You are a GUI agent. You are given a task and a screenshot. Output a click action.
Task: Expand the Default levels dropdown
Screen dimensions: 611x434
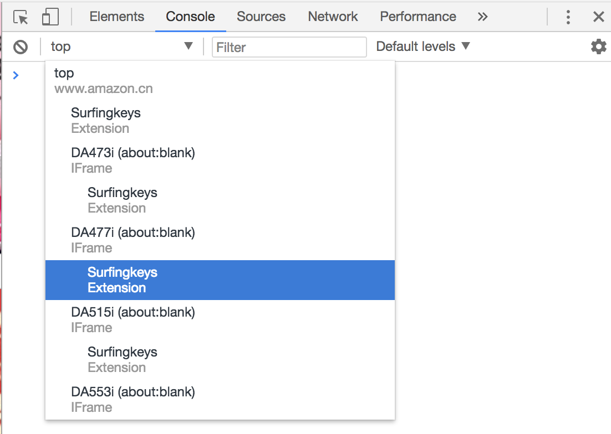(x=423, y=46)
